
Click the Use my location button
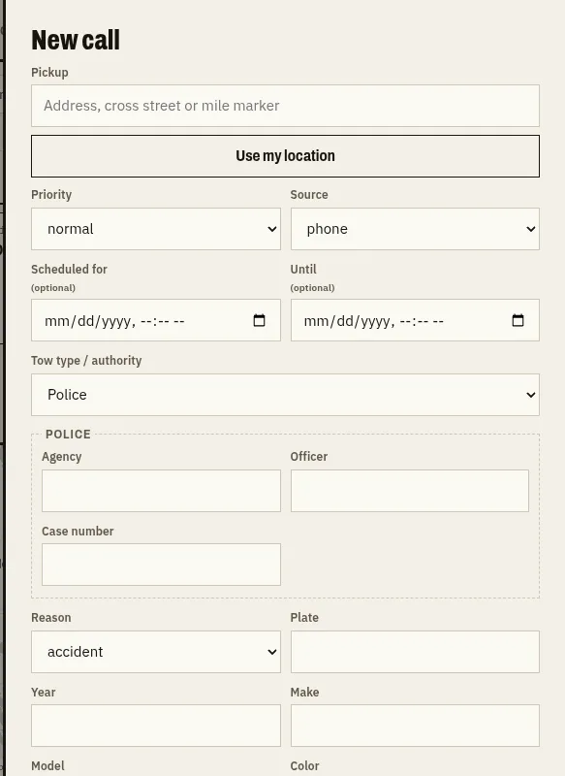coord(285,156)
